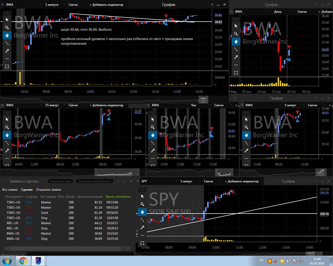Sort by the 'Цена исполнения' column header

tap(90, 197)
